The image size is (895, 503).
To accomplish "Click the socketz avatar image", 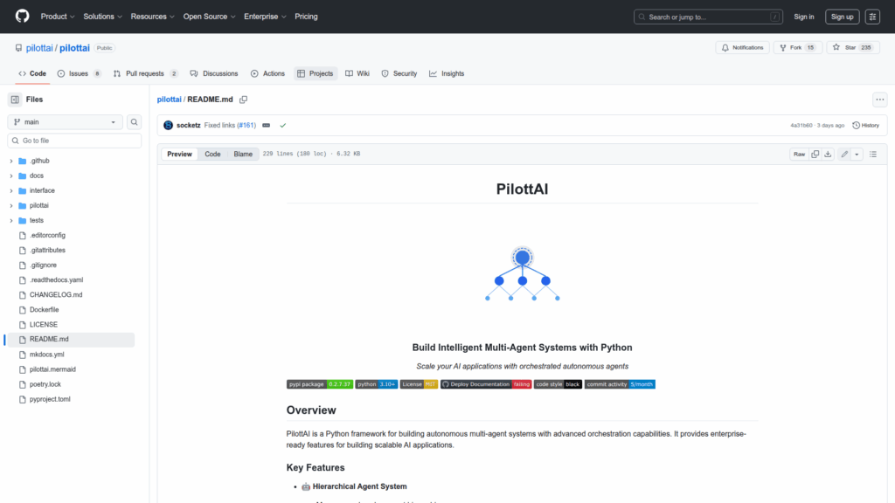I will [169, 126].
